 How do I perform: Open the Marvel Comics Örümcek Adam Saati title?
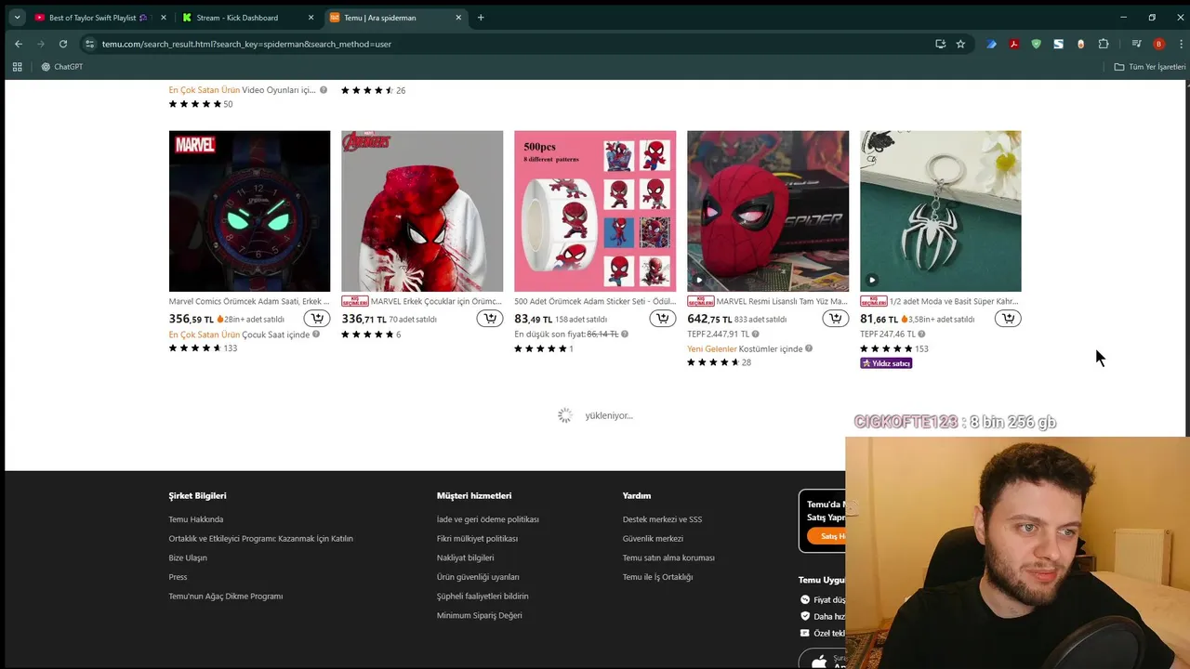tap(249, 301)
